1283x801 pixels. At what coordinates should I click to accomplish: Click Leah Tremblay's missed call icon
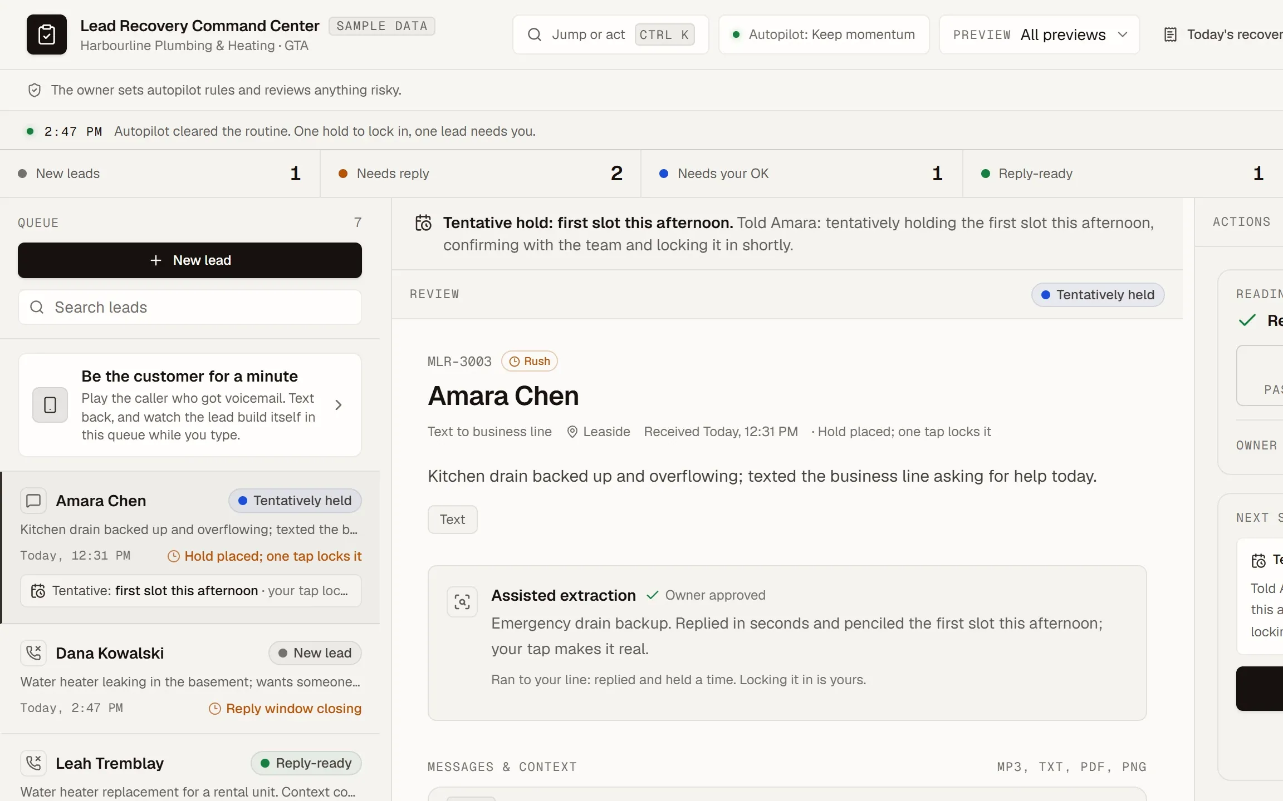[33, 763]
